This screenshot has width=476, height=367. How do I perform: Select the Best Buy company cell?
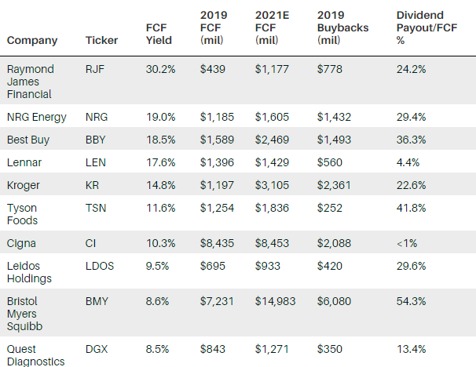click(x=28, y=140)
